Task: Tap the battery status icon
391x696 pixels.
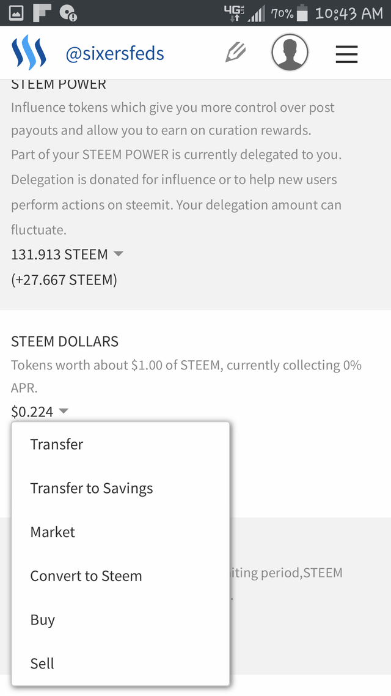Action: pyautogui.click(x=302, y=13)
